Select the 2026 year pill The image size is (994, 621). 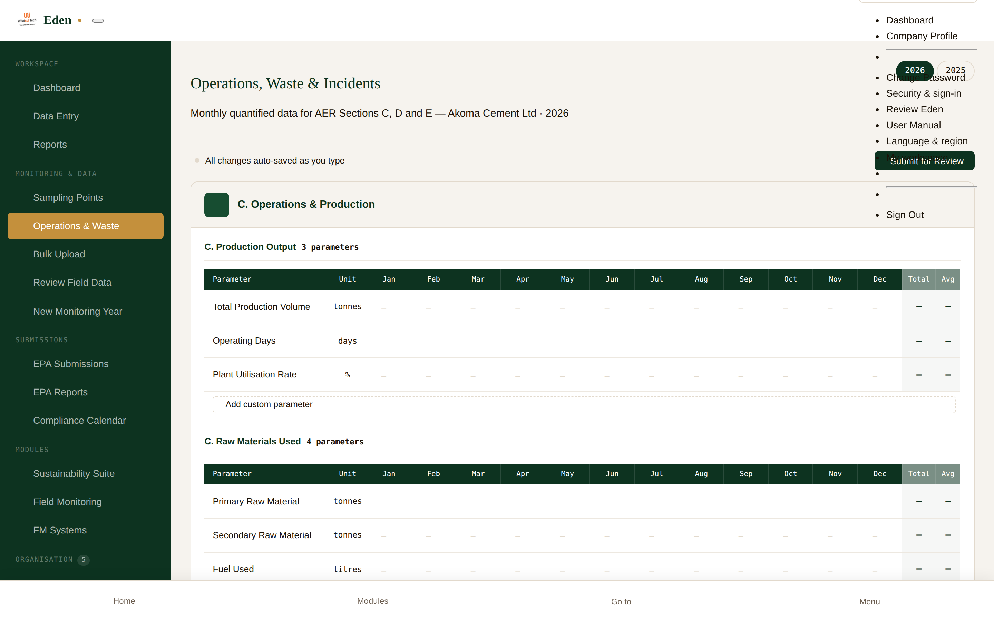[x=914, y=71]
